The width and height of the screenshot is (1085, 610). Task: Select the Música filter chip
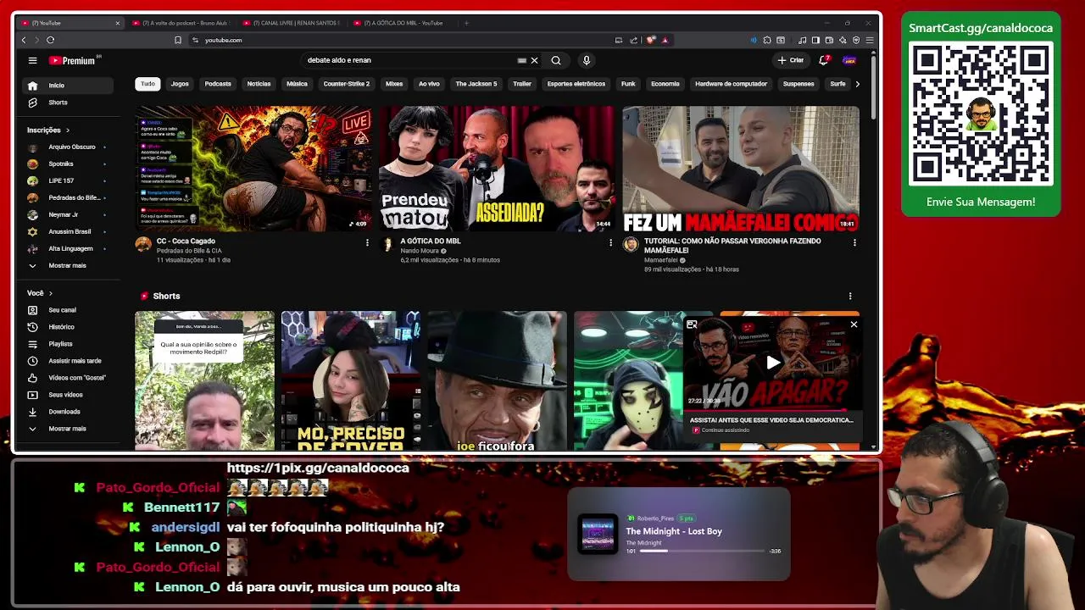point(297,84)
